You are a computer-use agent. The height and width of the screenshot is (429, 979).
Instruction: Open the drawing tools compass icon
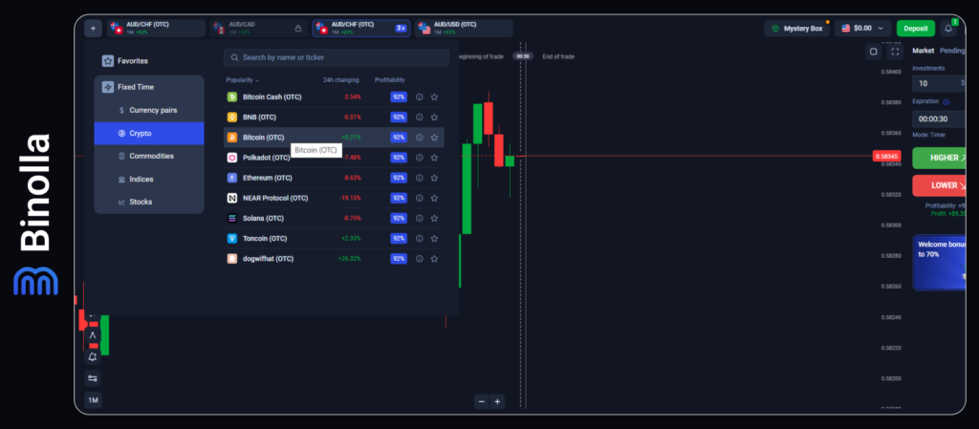click(x=93, y=336)
